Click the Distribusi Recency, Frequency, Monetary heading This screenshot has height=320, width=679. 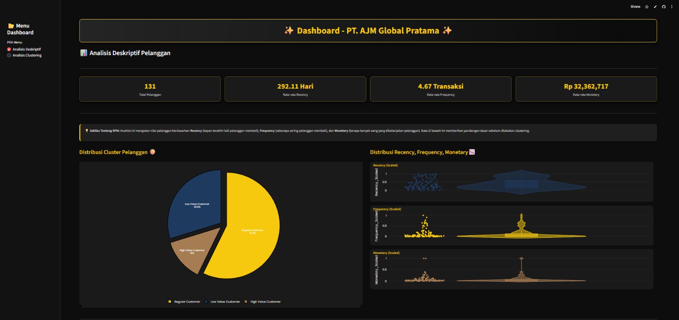coord(419,152)
